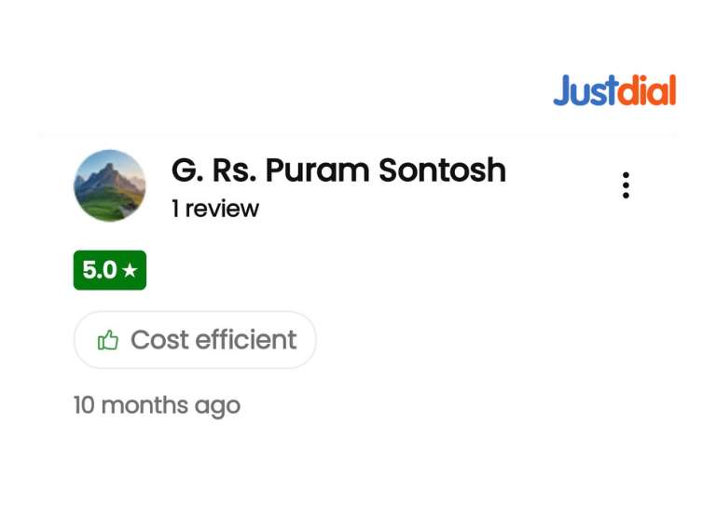
Task: View the reviewer's "1 review" count
Action: coord(214,209)
